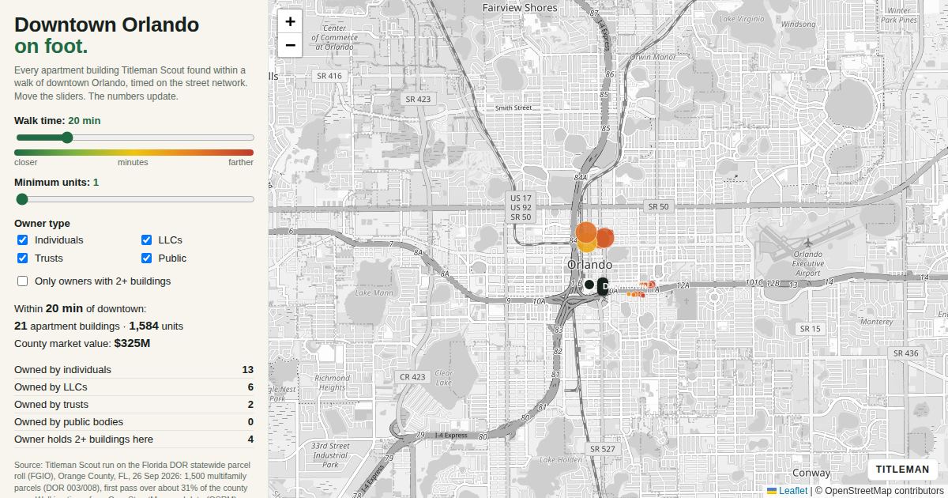Click the "Windsong" map label
The height and width of the screenshot is (498, 948).
coord(798,24)
